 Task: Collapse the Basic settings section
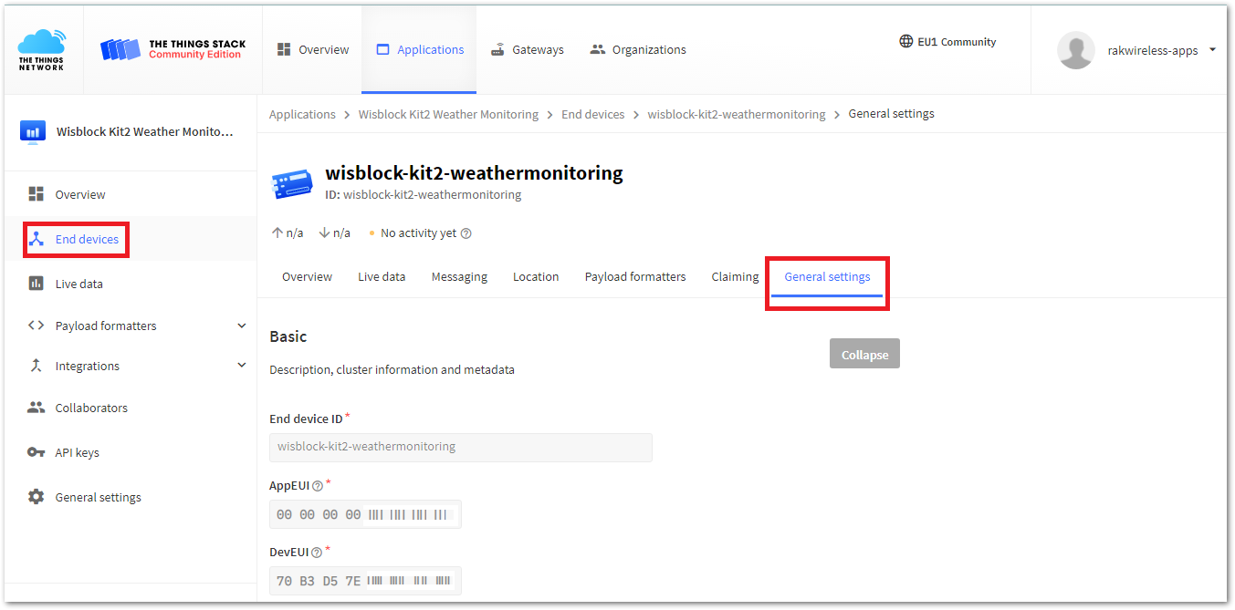click(863, 353)
